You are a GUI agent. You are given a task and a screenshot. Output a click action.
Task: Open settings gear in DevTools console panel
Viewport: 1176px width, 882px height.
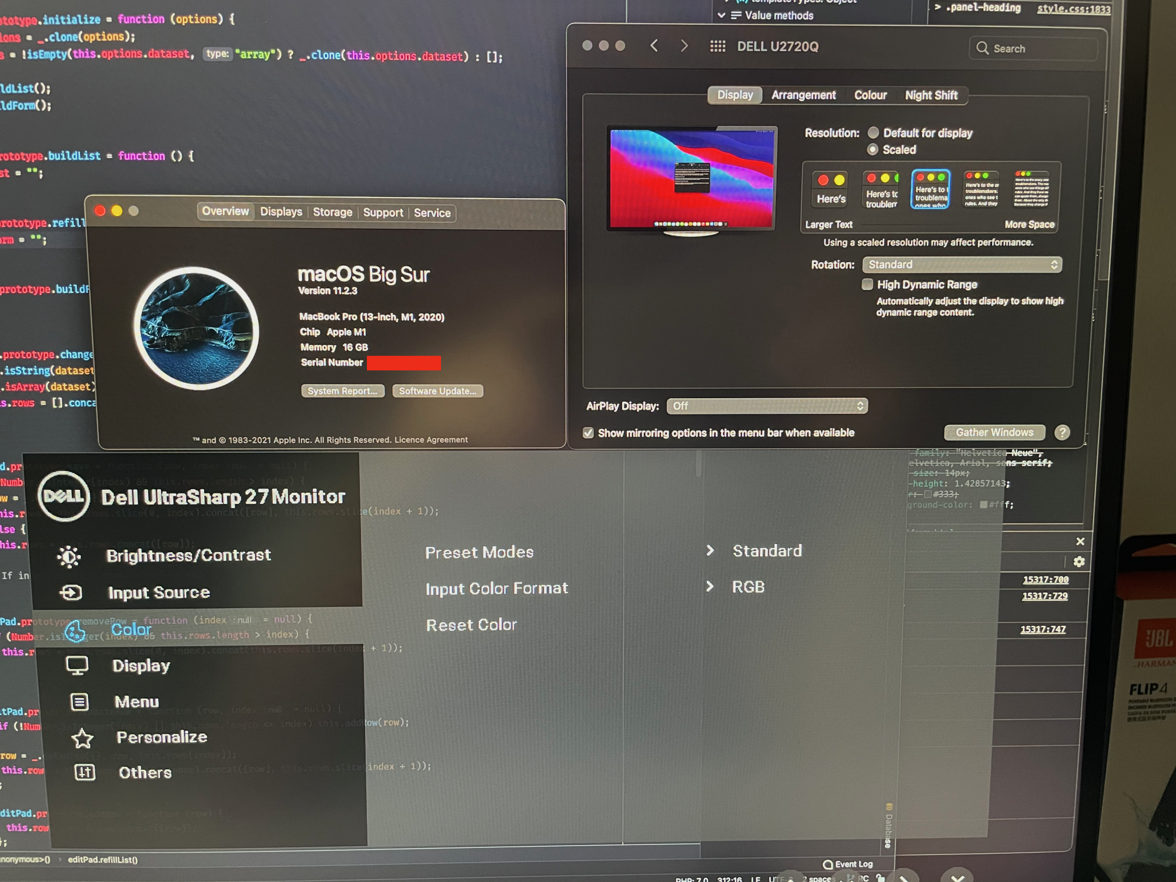(x=1079, y=562)
